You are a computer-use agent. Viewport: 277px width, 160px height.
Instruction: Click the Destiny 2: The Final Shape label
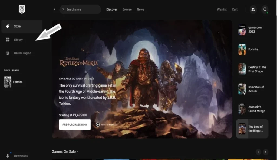click(x=257, y=69)
